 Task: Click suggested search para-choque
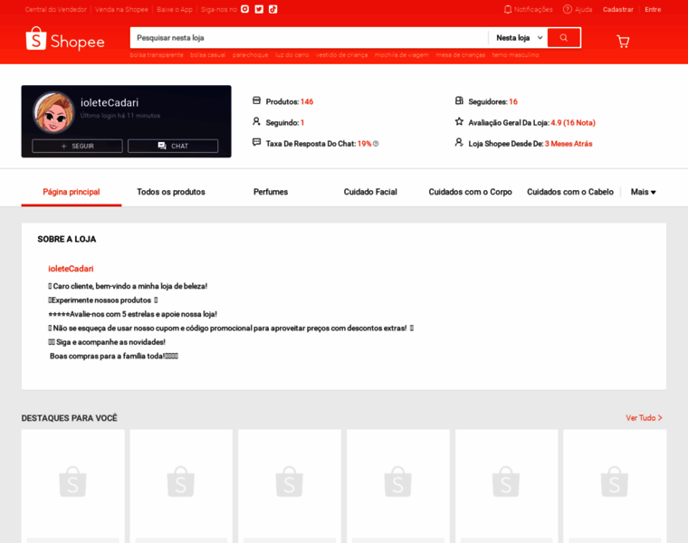coord(250,55)
